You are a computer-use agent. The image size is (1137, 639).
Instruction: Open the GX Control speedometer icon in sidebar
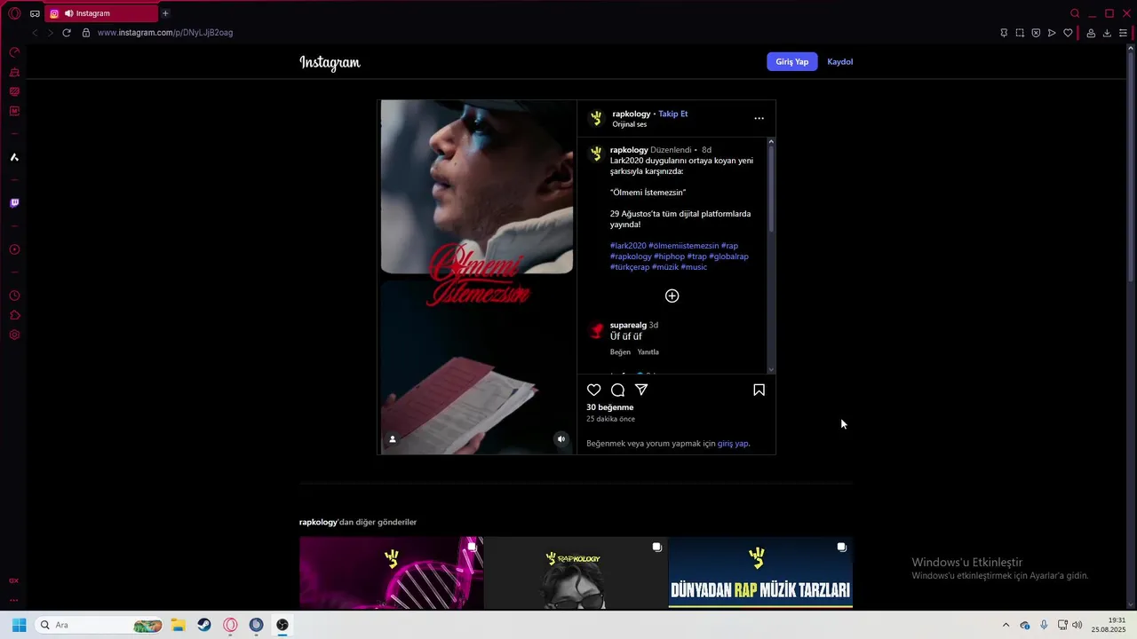[x=14, y=52]
